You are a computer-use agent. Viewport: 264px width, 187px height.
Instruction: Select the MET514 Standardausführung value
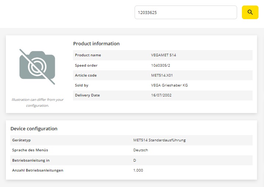[x=159, y=140]
